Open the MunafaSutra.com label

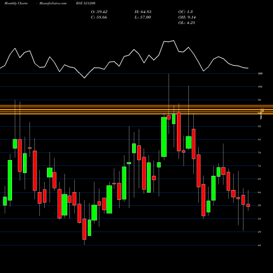click(x=53, y=3)
